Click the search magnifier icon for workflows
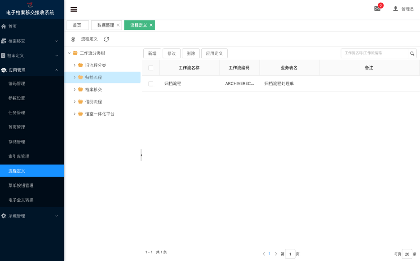 pyautogui.click(x=412, y=53)
